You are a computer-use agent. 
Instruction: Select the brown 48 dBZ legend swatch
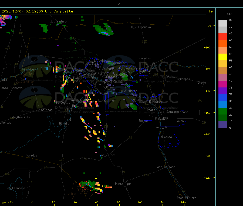click(222, 71)
